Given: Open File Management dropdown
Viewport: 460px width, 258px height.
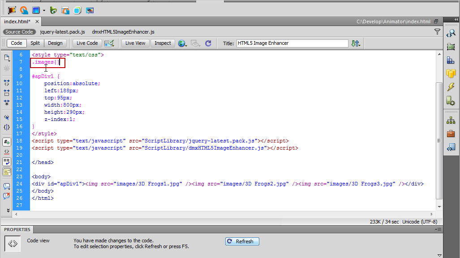Looking at the screenshot, I should pos(356,43).
